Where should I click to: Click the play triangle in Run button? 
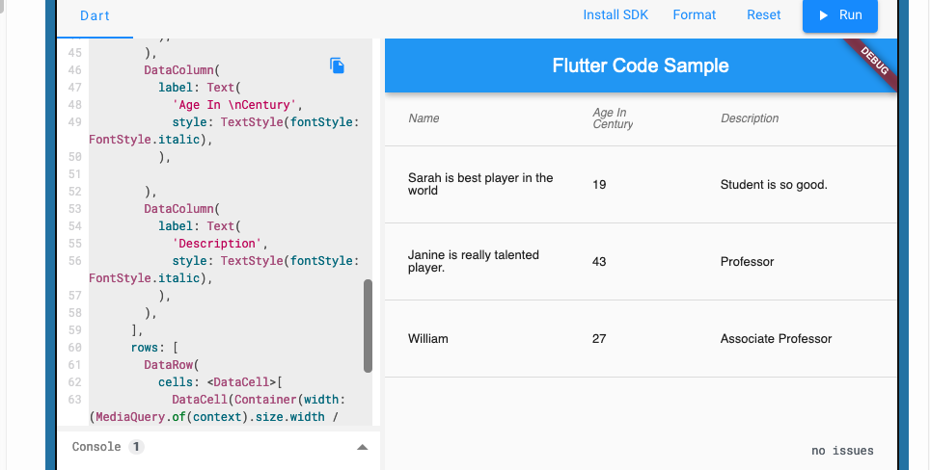click(823, 15)
